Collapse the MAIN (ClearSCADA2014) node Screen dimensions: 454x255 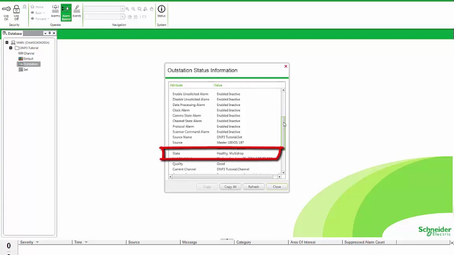7,42
